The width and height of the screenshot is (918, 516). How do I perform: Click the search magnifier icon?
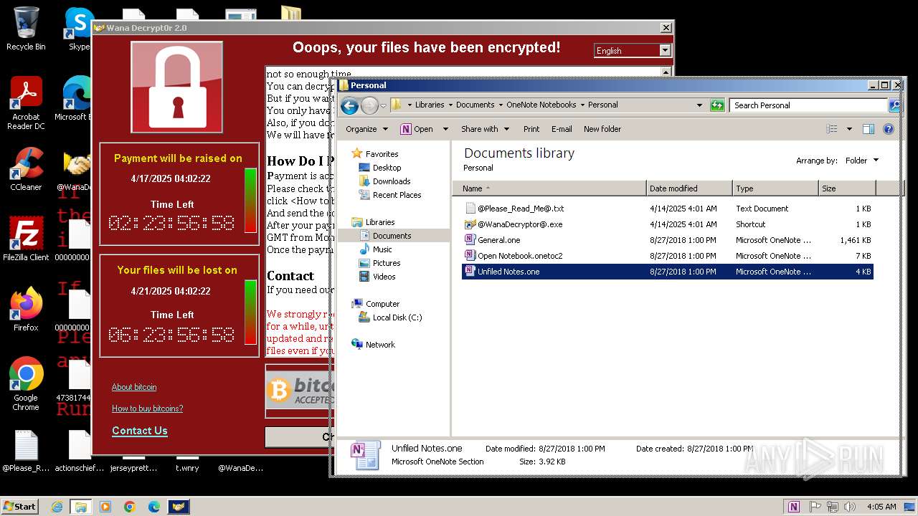tap(894, 105)
